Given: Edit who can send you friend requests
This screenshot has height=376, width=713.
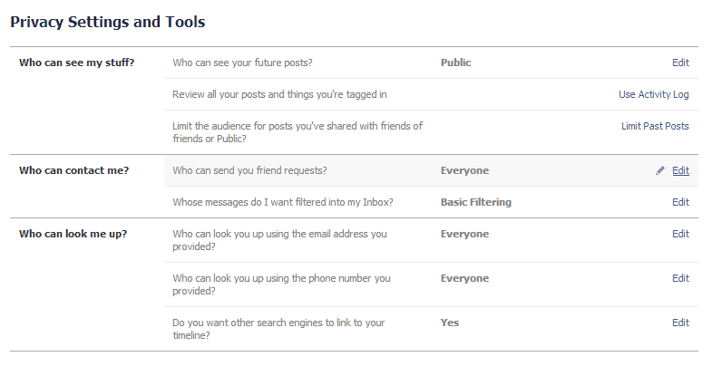Looking at the screenshot, I should coord(680,170).
